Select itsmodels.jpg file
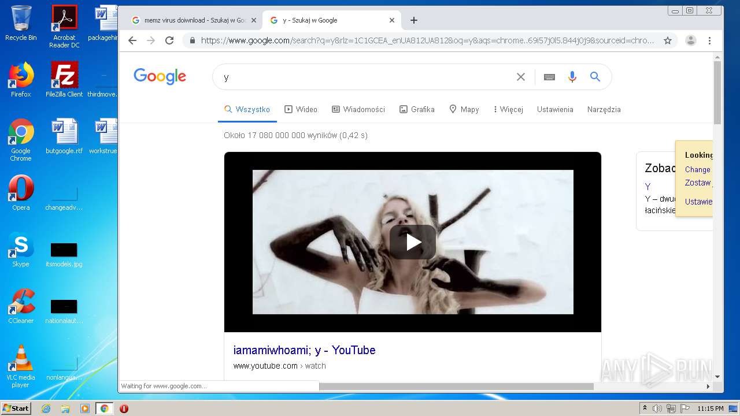Image resolution: width=740 pixels, height=416 pixels. click(64, 255)
